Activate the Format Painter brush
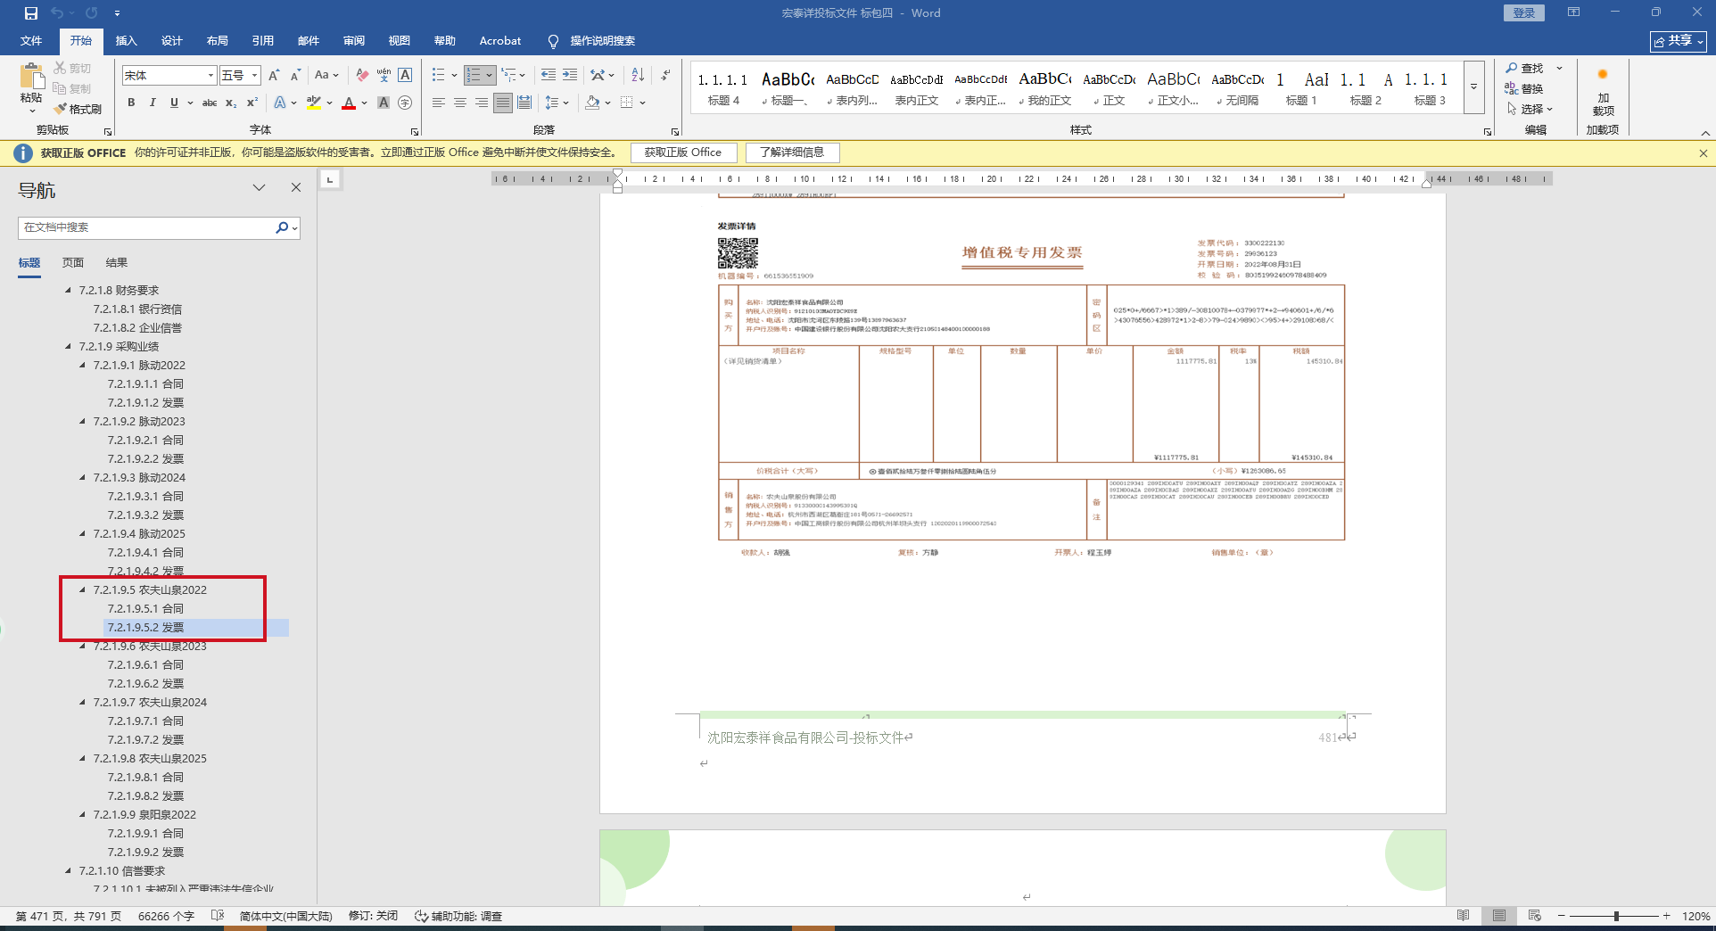 60,109
